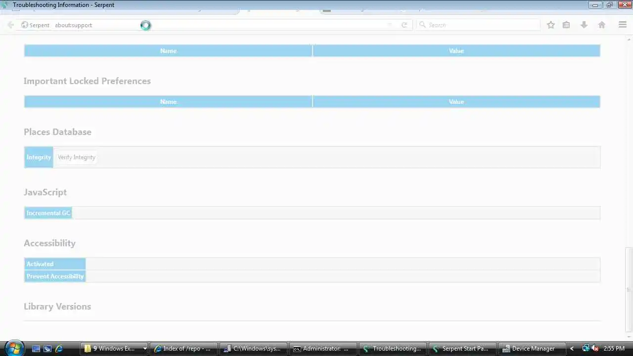Image resolution: width=633 pixels, height=356 pixels.
Task: Click the magnifier icon in Search box
Action: (x=422, y=25)
